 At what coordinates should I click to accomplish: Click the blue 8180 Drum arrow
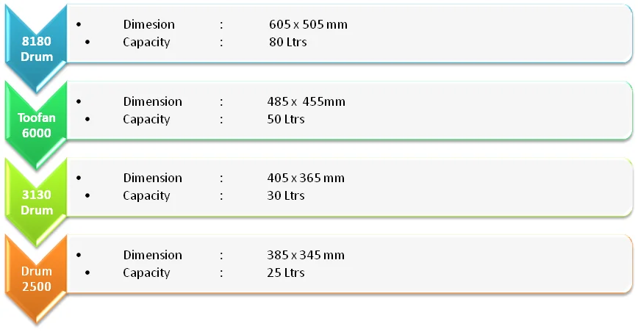pyautogui.click(x=37, y=48)
